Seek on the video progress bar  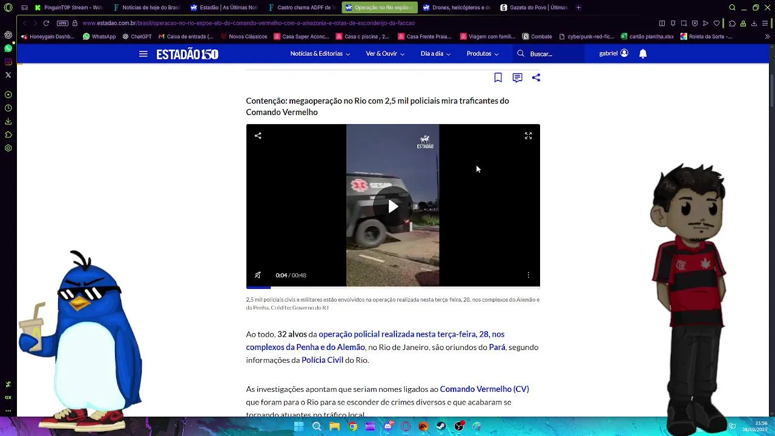(x=393, y=286)
